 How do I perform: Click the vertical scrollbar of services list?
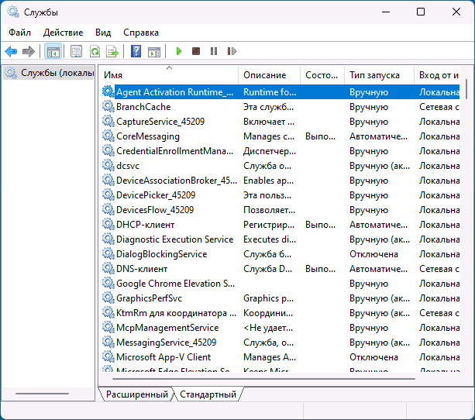pos(466,88)
